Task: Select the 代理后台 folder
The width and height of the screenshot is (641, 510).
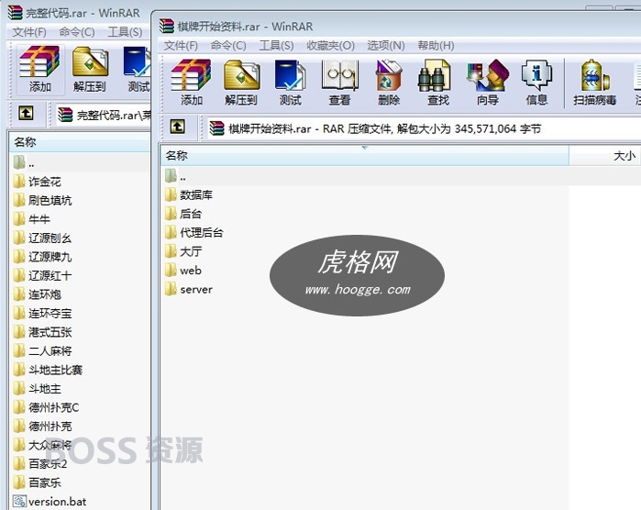Action: coord(194,233)
